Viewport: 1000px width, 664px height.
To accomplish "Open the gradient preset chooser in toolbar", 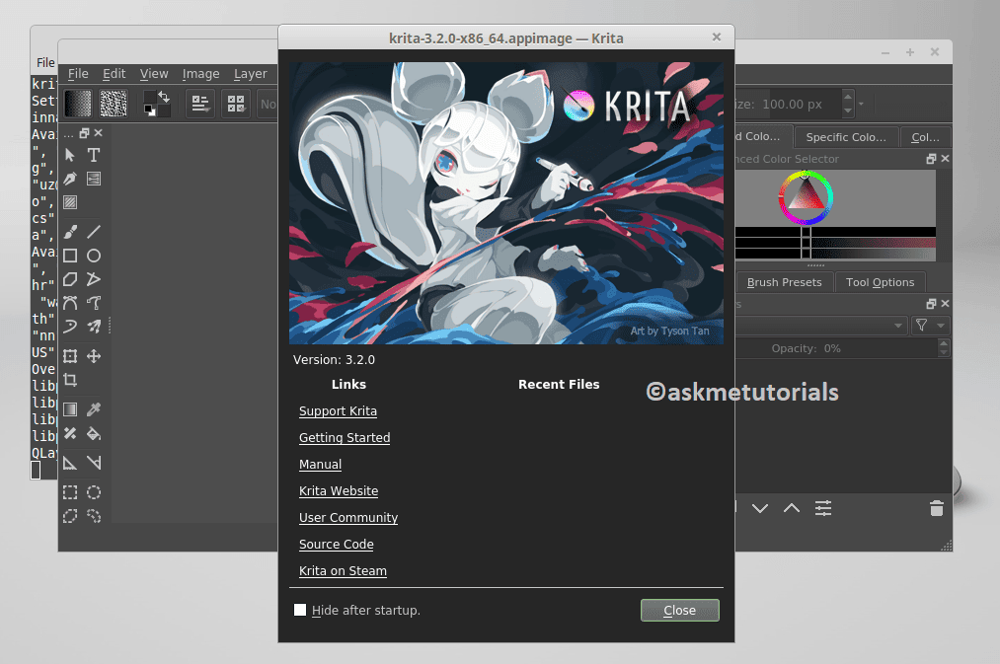I will pos(78,104).
